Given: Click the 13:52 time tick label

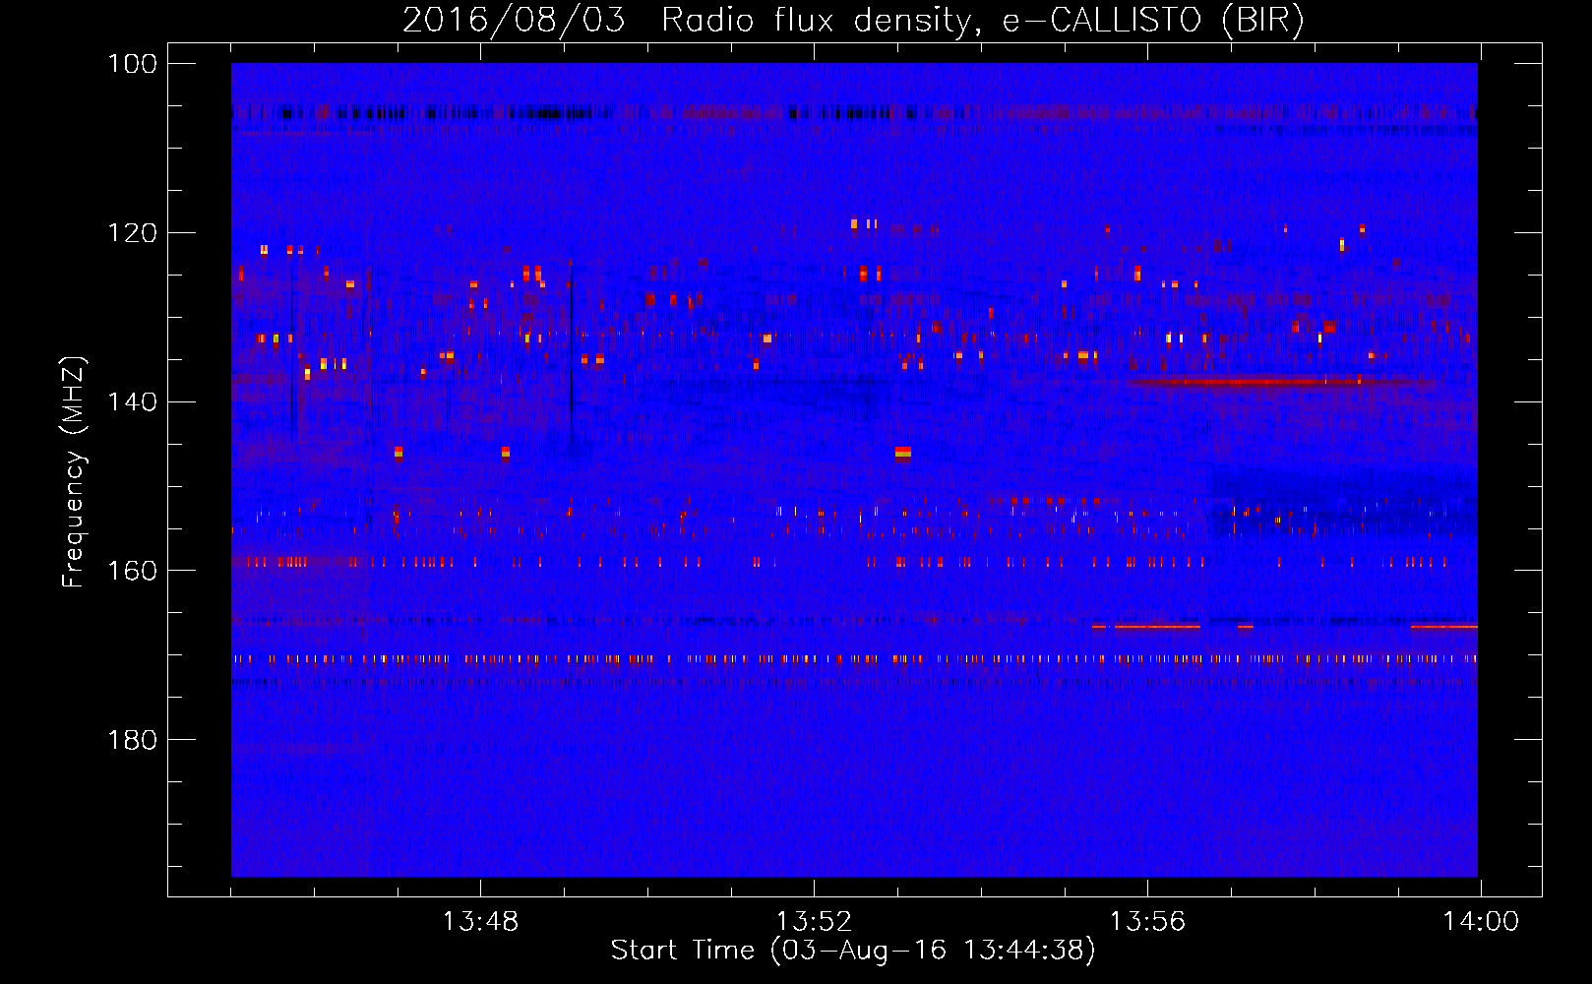Looking at the screenshot, I should (814, 922).
